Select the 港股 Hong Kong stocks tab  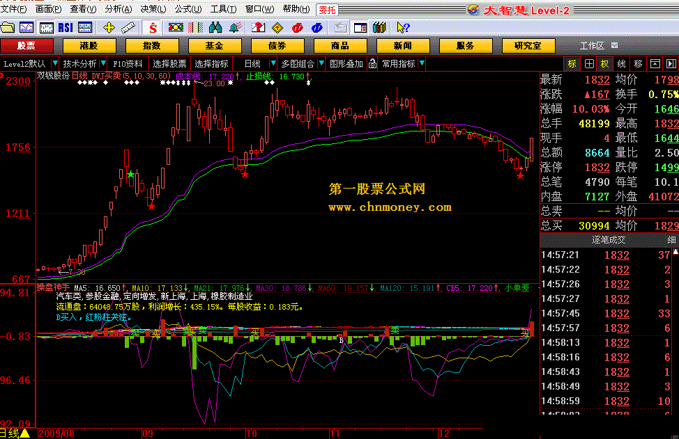[x=89, y=46]
